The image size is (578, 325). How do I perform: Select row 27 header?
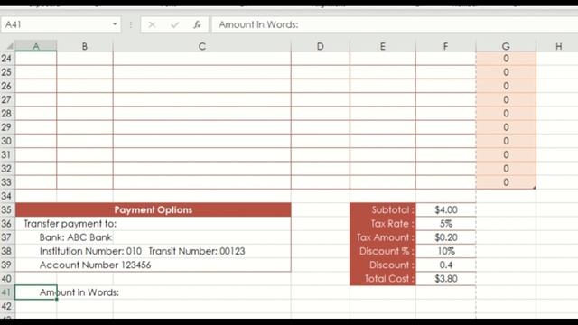[x=7, y=99]
